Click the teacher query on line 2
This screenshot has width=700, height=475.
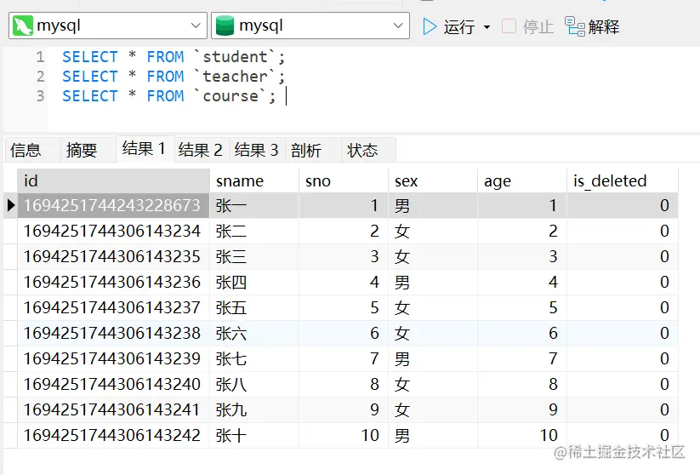[x=174, y=77]
